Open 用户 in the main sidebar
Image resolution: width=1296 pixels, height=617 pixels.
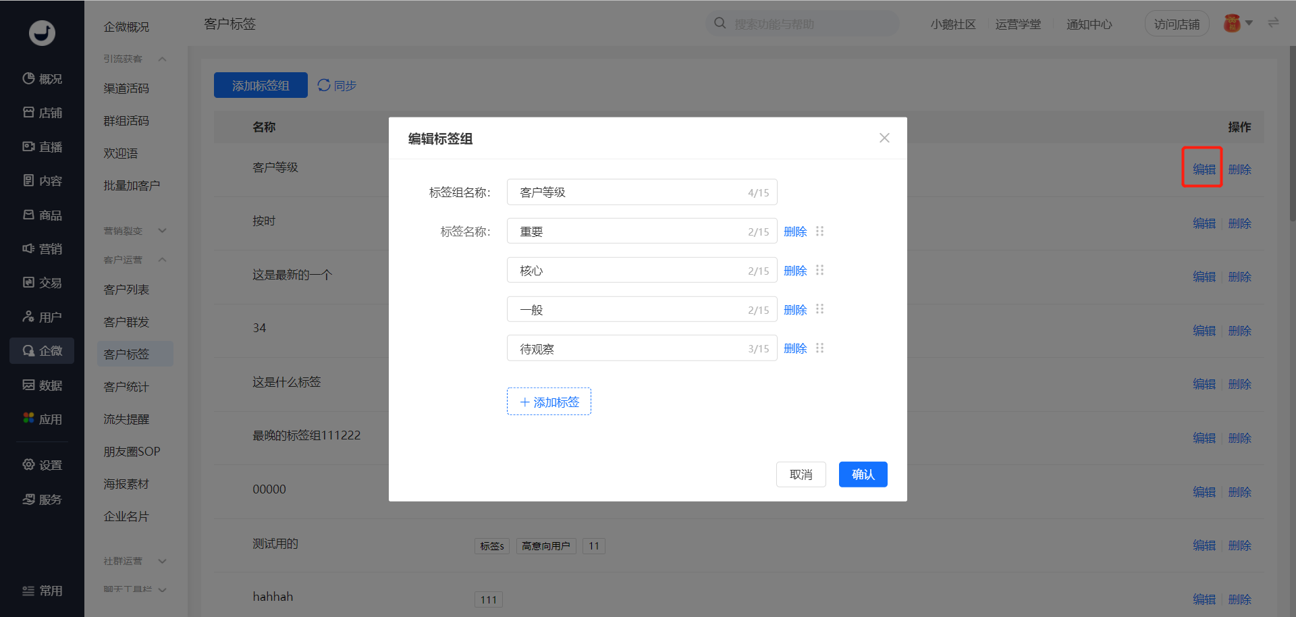click(42, 317)
